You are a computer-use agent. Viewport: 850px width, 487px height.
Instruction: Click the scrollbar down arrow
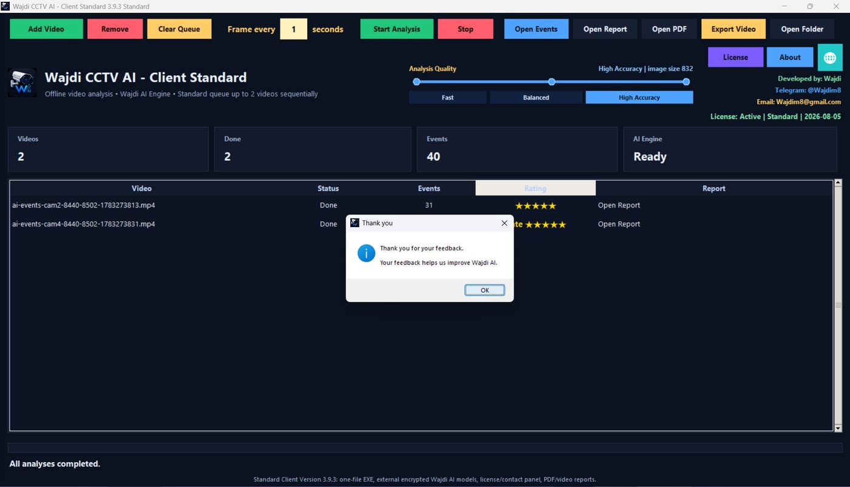[x=838, y=429]
